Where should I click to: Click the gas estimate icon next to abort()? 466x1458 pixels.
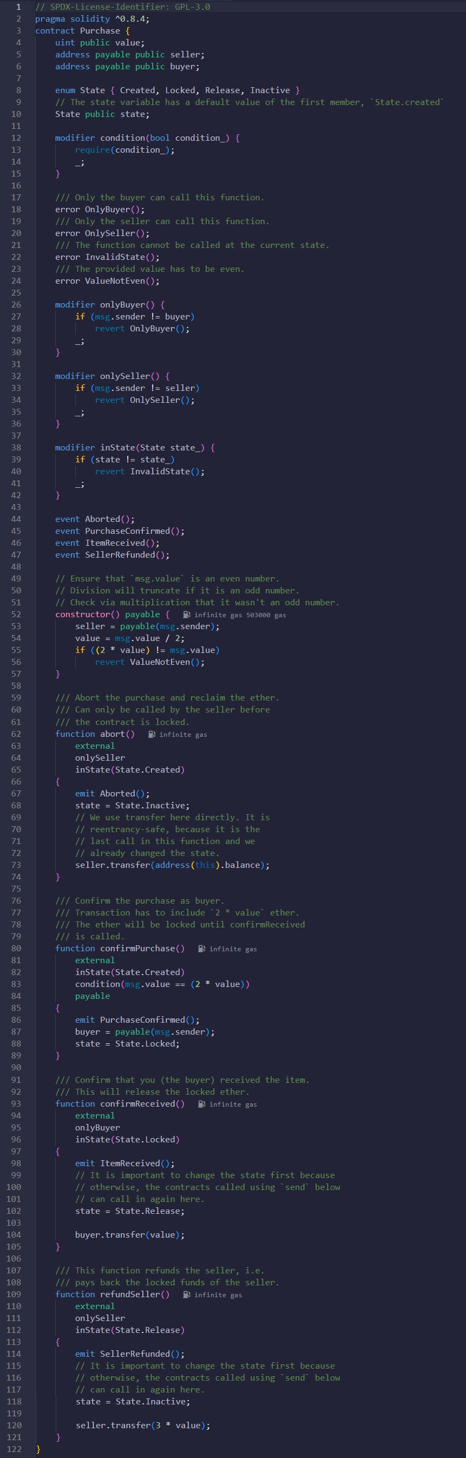pos(152,734)
